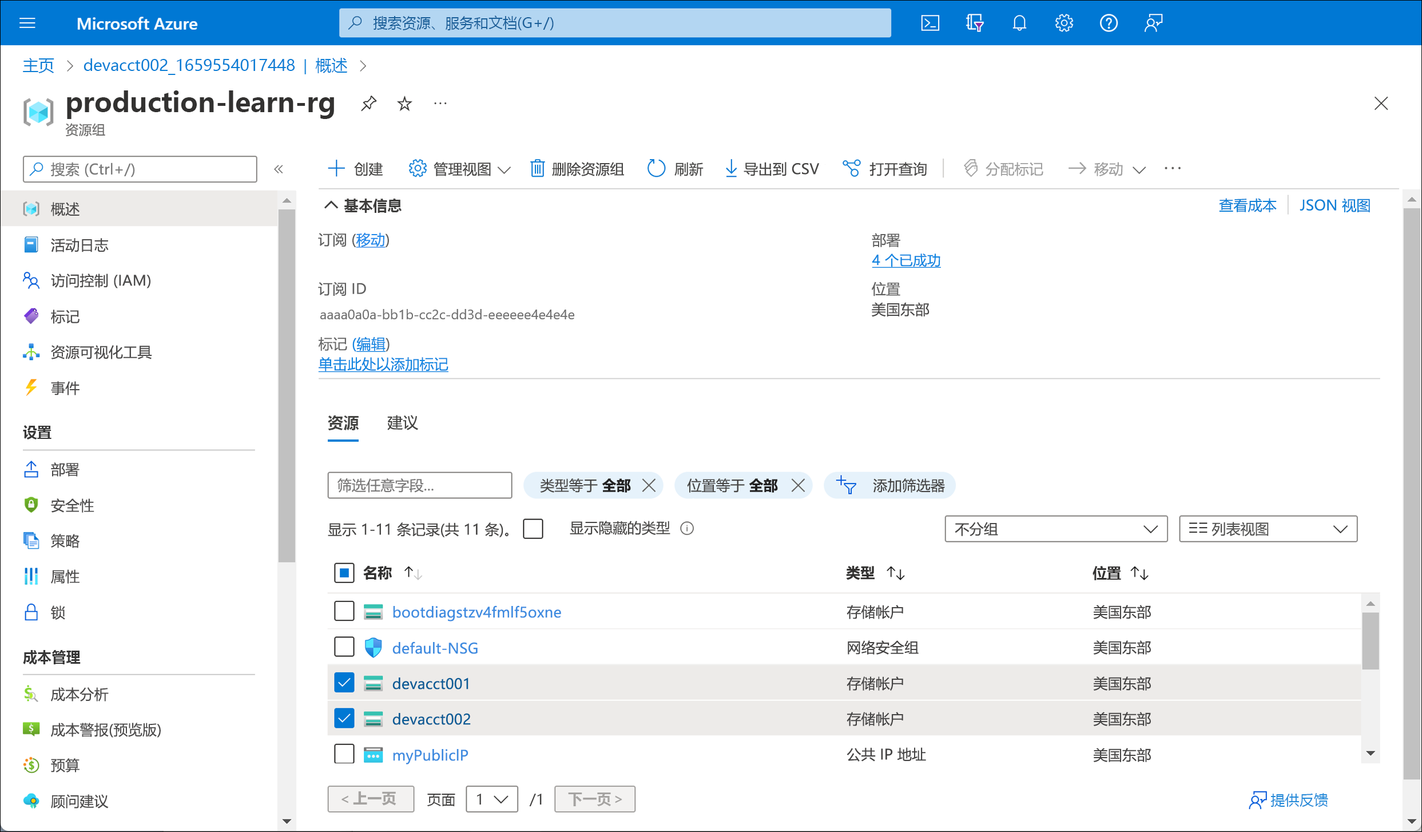Open the feedback icon in top bar

[x=1153, y=23]
